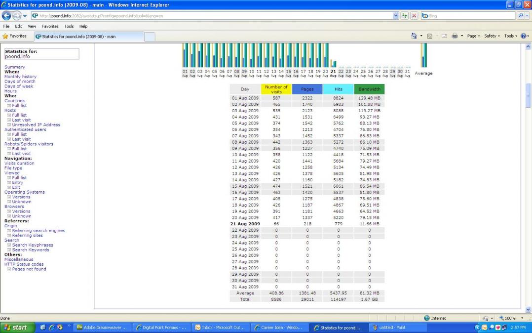Open the recent pages dropdown arrow
This screenshot has width=532, height=333.
(x=25, y=16)
